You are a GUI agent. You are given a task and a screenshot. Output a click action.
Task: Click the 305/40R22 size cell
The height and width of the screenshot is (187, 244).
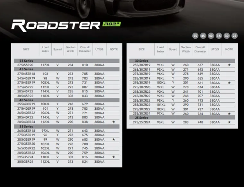coord(25,117)
